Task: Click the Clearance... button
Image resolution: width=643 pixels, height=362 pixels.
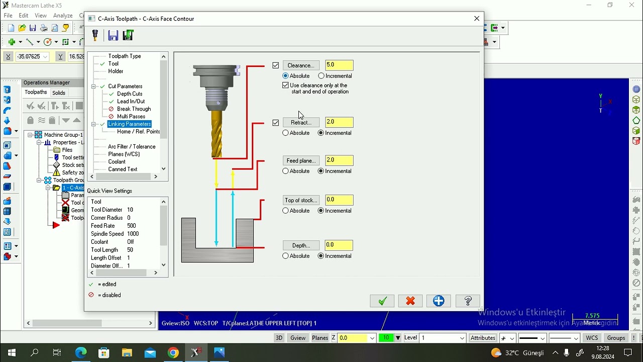Action: [301, 65]
